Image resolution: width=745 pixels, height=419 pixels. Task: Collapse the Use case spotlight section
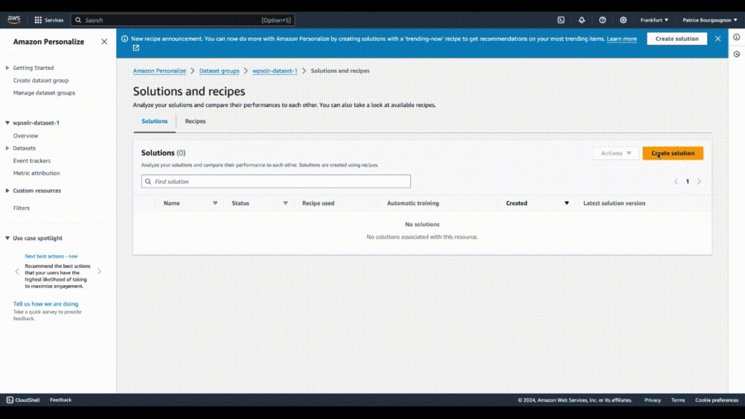(x=7, y=238)
